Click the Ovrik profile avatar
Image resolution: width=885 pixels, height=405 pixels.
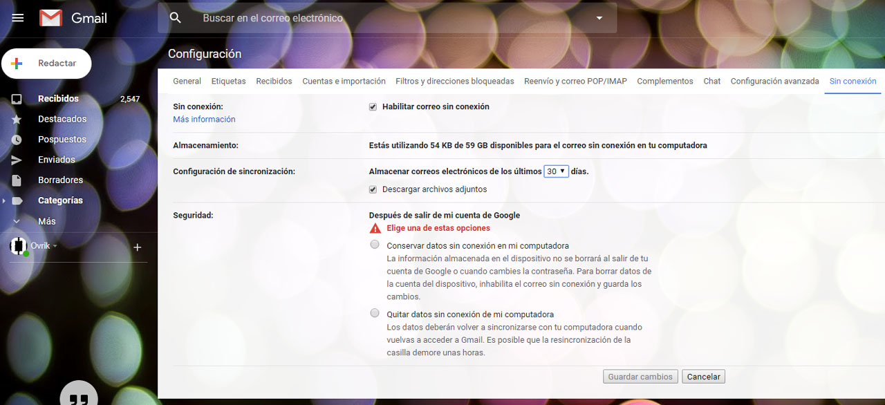[x=19, y=246]
